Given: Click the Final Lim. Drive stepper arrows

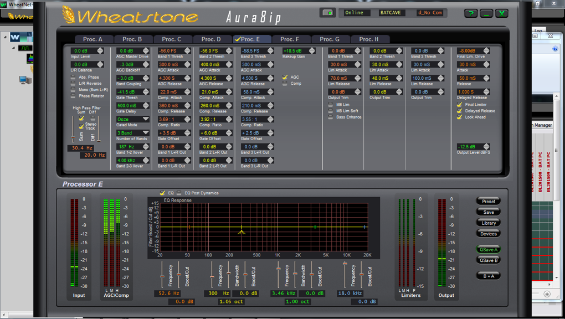Looking at the screenshot, I should 486,51.
